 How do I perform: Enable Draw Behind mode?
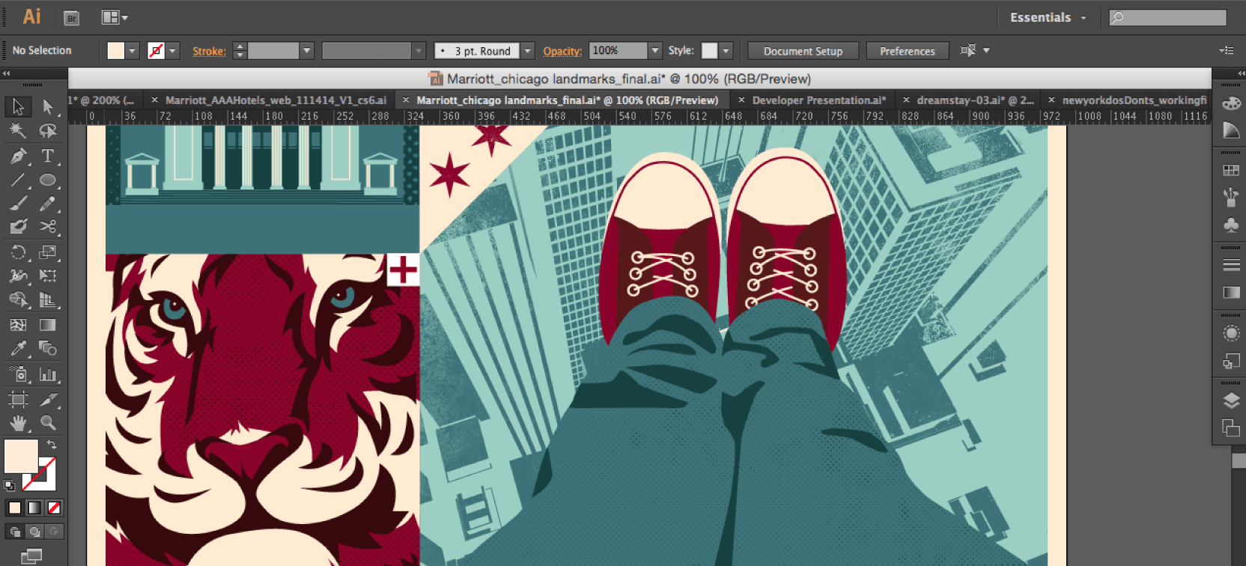[34, 532]
